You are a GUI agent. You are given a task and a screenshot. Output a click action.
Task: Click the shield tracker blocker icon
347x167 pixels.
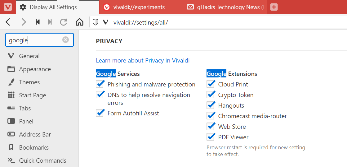point(96,22)
